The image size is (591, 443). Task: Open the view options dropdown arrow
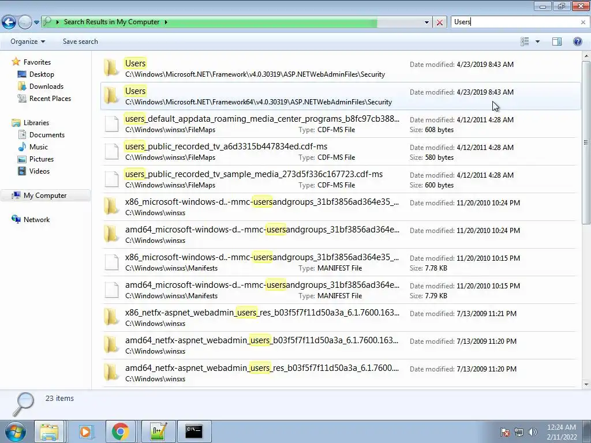(x=537, y=42)
